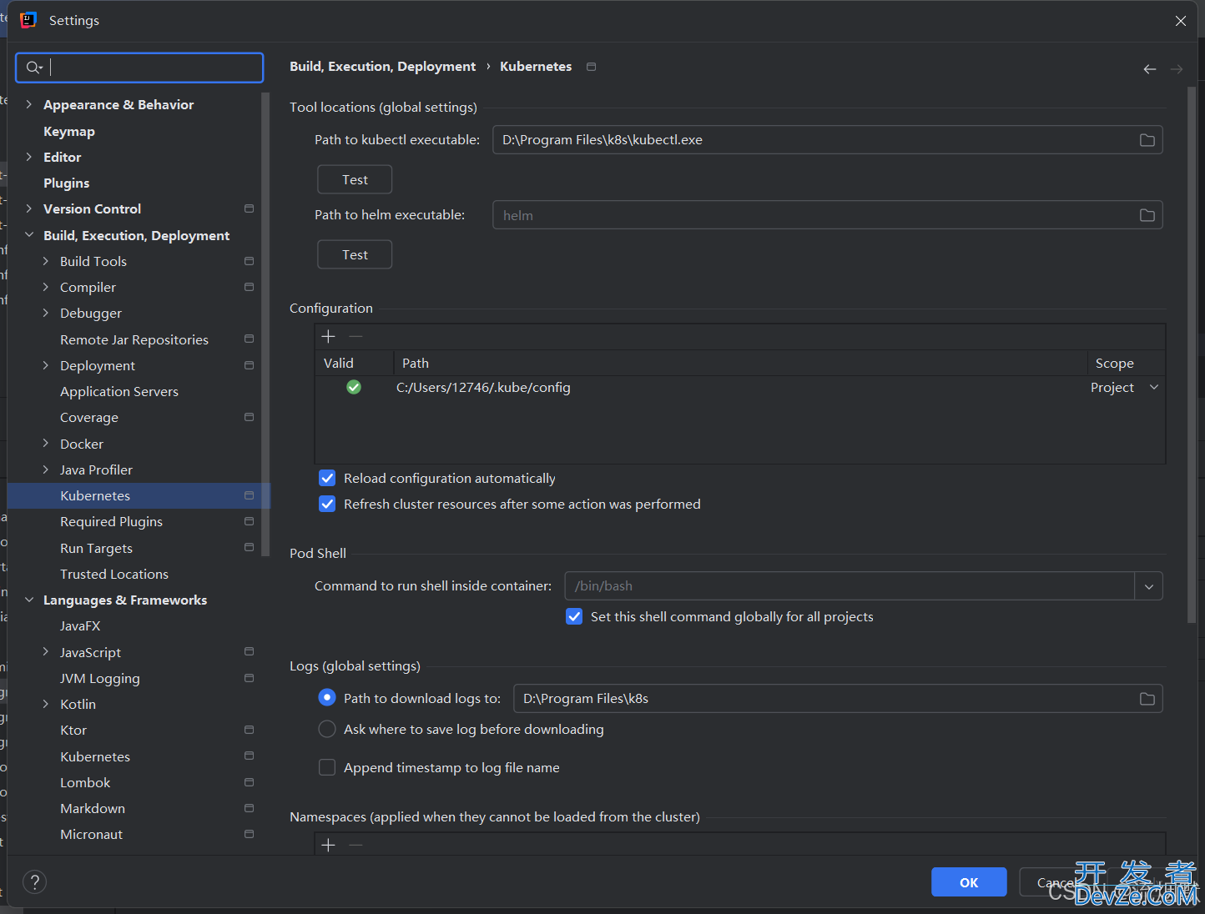
Task: Expand Appearance & Behavior section
Action: (29, 104)
